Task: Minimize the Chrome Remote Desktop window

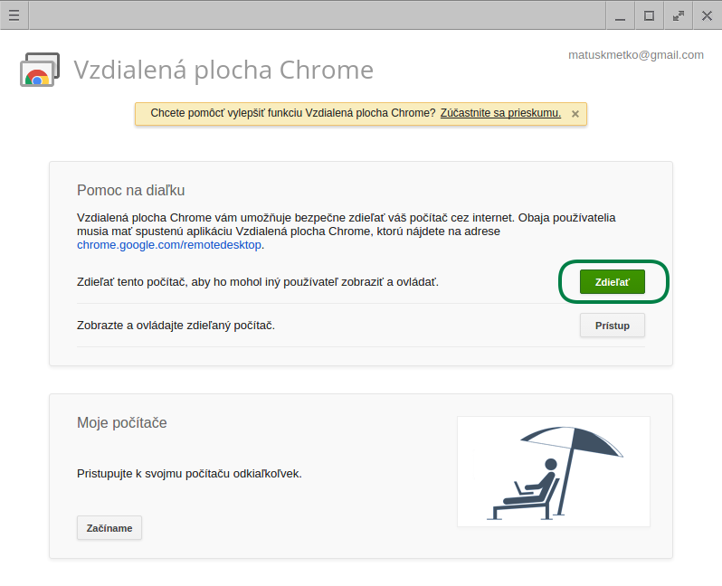Action: pyautogui.click(x=621, y=15)
